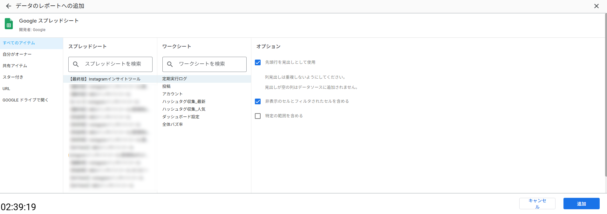Select 投稿 worksheet
Image resolution: width=607 pixels, height=214 pixels.
[x=204, y=87]
